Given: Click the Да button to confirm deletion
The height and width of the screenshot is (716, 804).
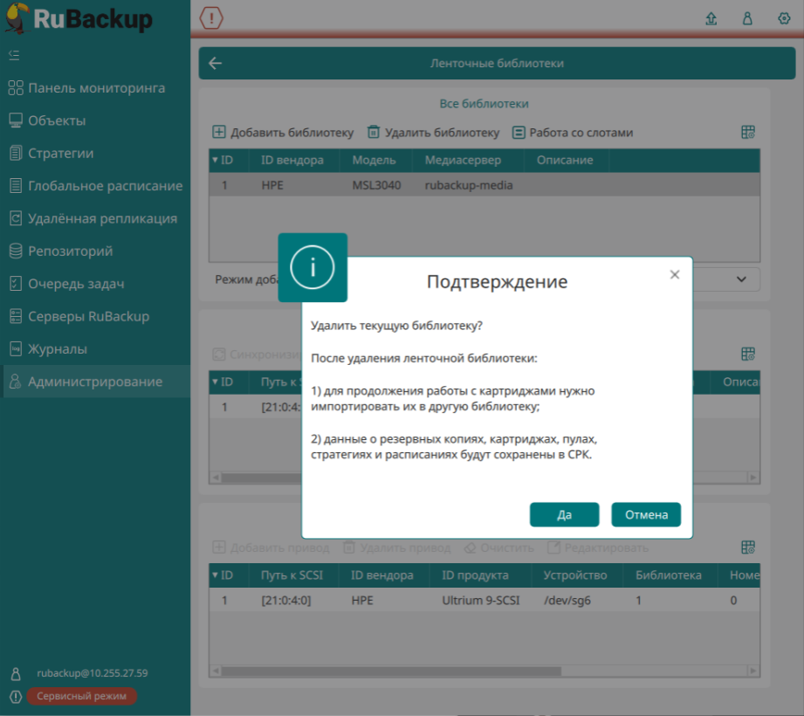Looking at the screenshot, I should (564, 514).
